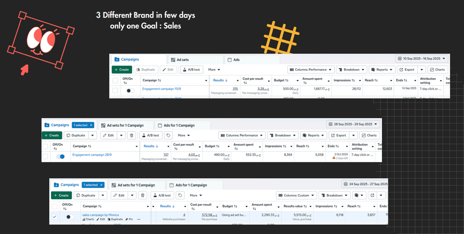Toggle off Engagement campaign 28/9 switch
Viewport: 464px width, 234px height.
tap(60, 157)
